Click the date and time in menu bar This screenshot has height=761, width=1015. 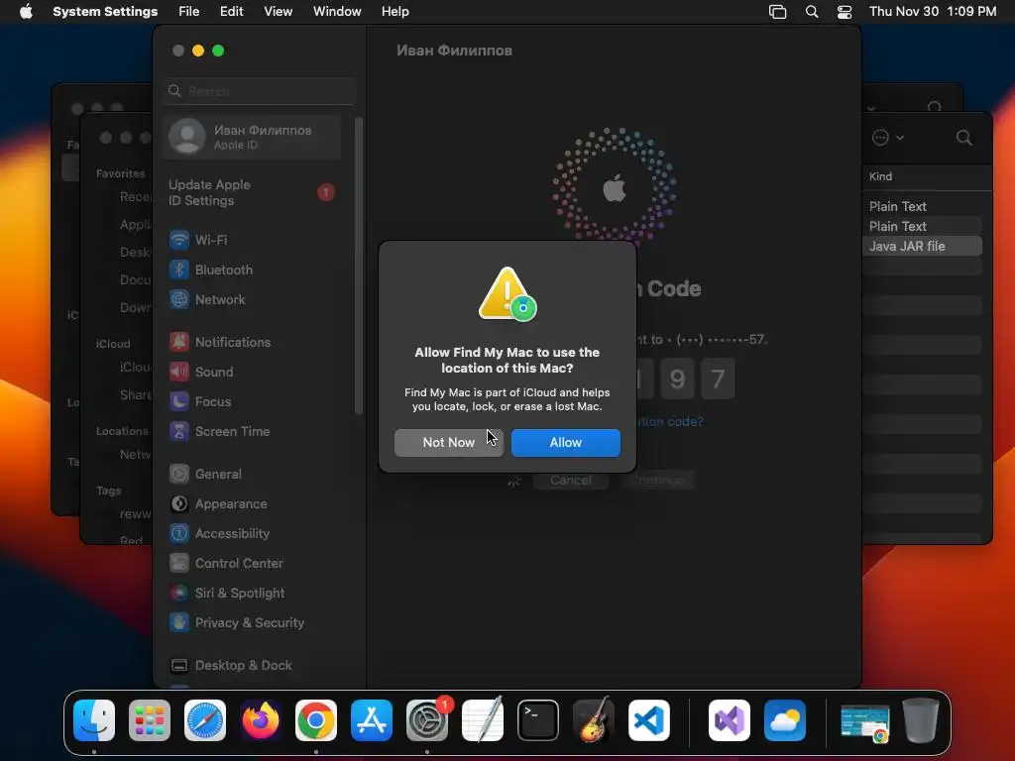point(933,12)
